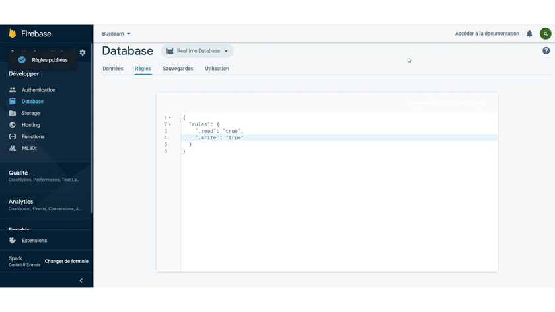Click the Développer section heading
This screenshot has width=555, height=312.
tap(24, 73)
